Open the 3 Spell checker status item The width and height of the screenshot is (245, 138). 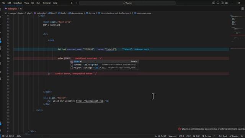point(223,136)
